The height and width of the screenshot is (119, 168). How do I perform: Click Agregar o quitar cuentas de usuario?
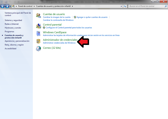(92, 17)
